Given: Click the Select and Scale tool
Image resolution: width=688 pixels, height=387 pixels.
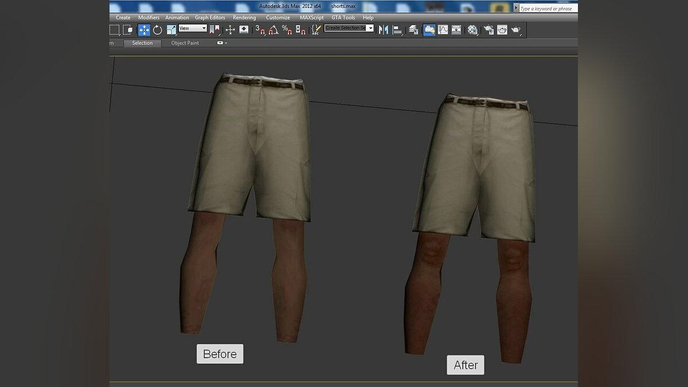Looking at the screenshot, I should [171, 30].
